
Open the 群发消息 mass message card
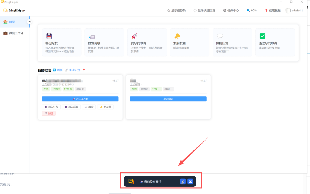[104, 42]
